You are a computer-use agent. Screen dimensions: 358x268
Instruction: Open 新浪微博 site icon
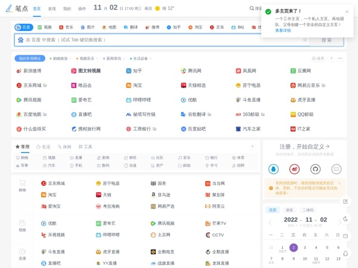click(x=18, y=71)
